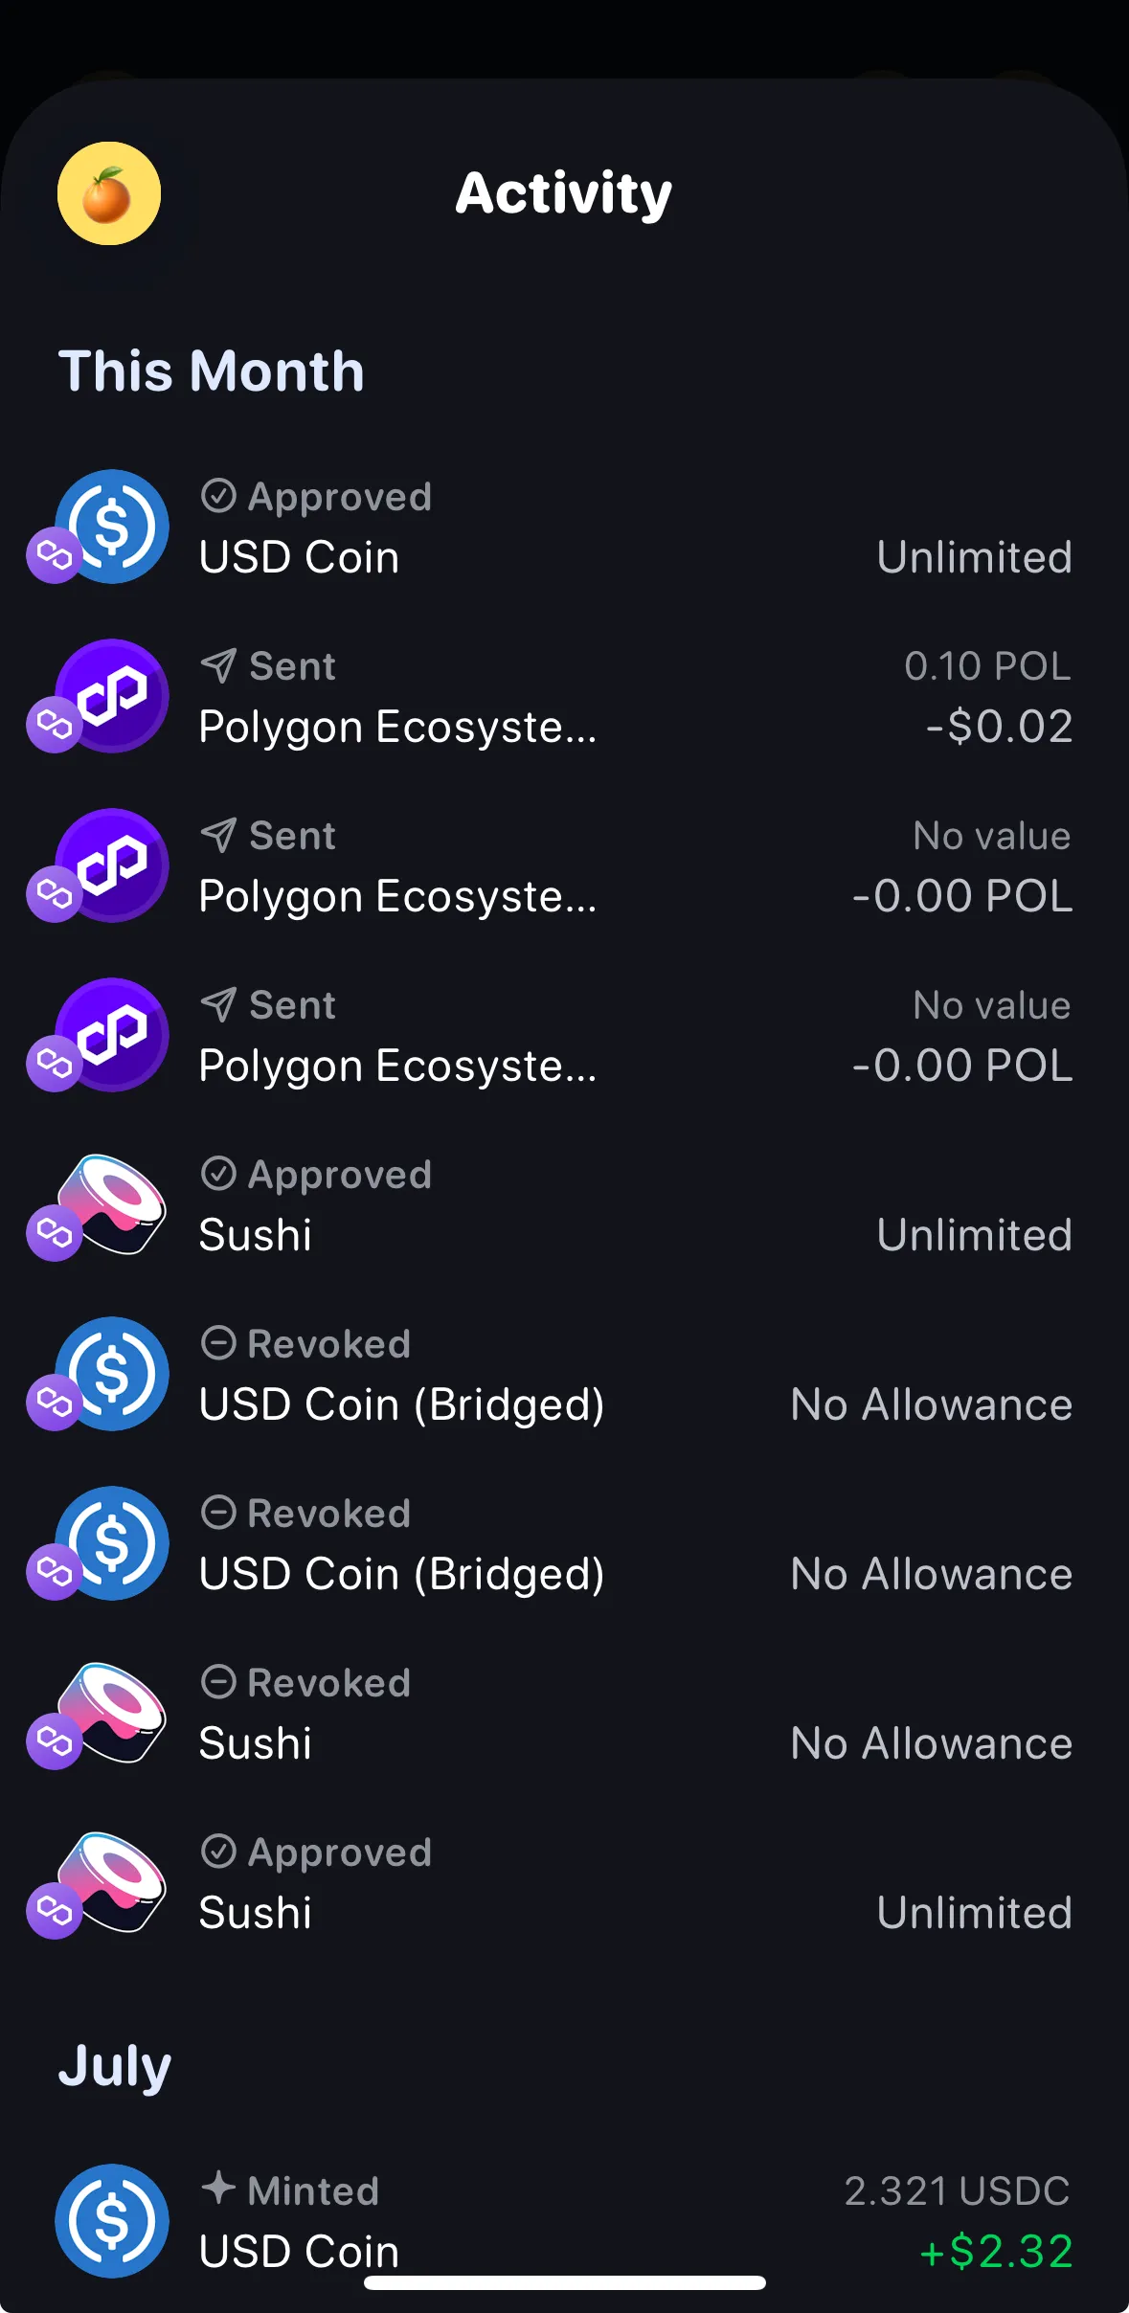Screen dimensions: 1129x2313
Task: Tap the home indicator bar at bottom
Action: click(x=564, y=2283)
